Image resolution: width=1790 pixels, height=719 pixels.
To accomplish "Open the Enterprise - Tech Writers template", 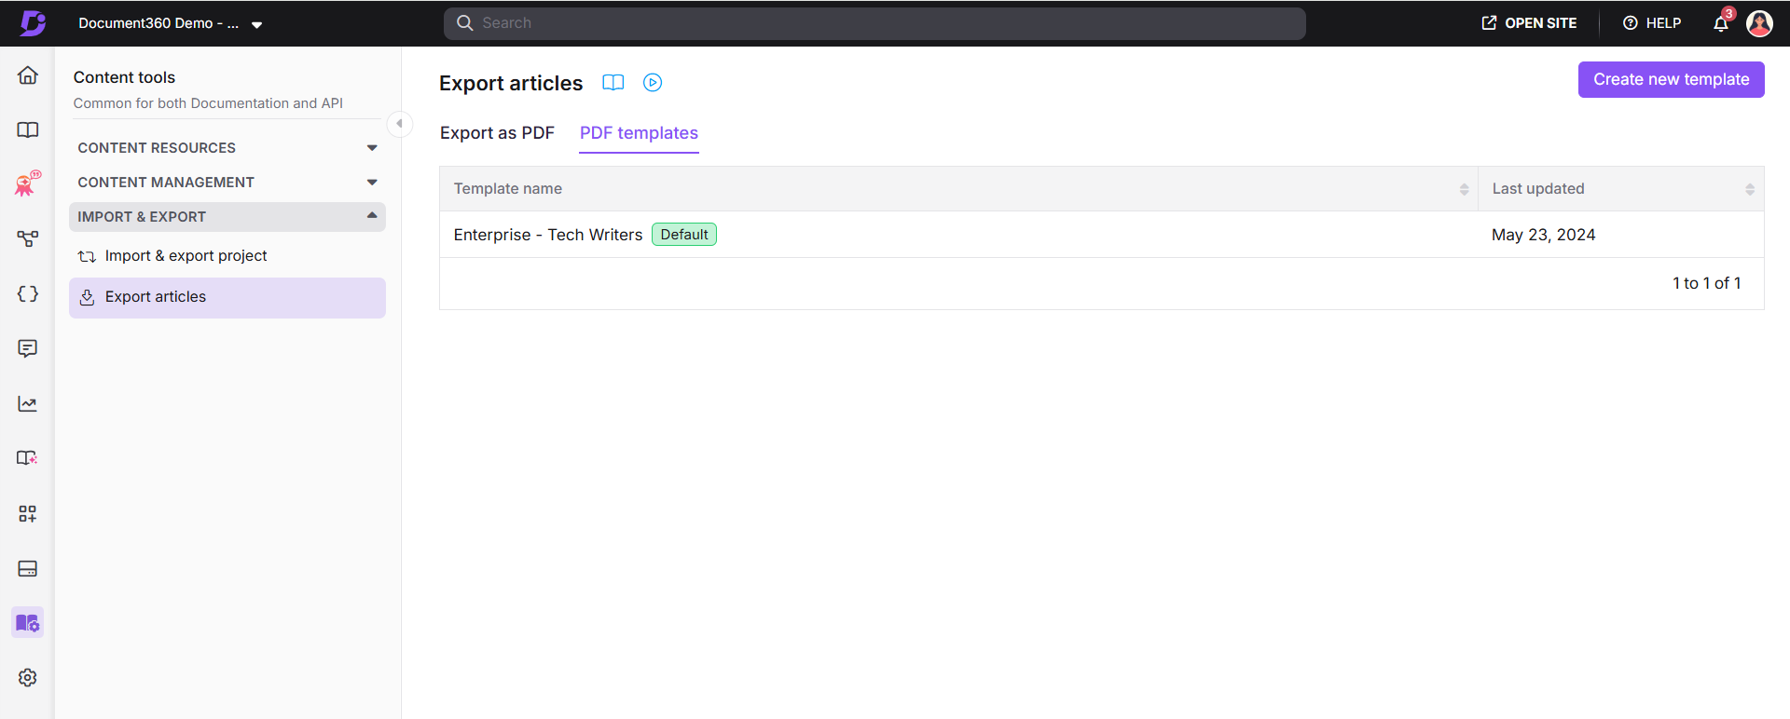I will click(x=548, y=235).
